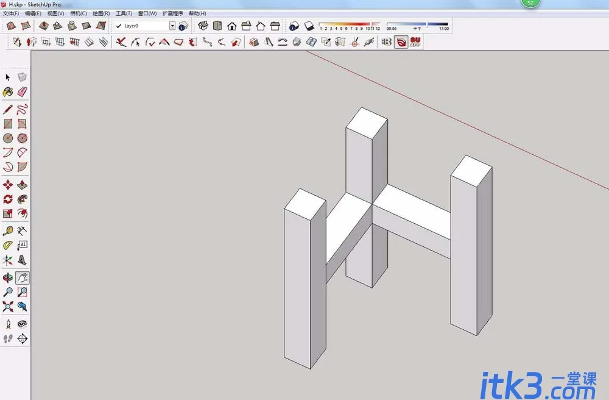Select the Protractor tool

click(x=8, y=245)
